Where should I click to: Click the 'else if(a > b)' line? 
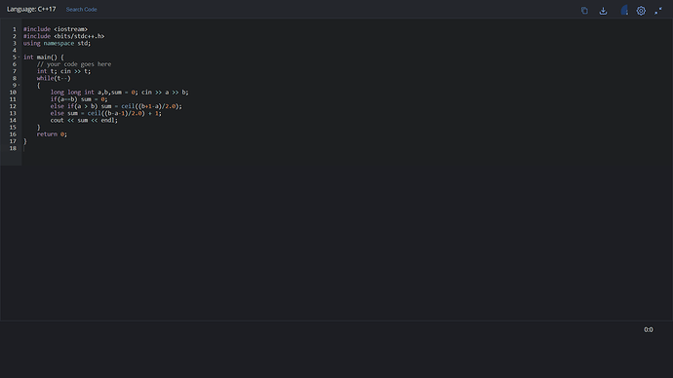coord(116,106)
